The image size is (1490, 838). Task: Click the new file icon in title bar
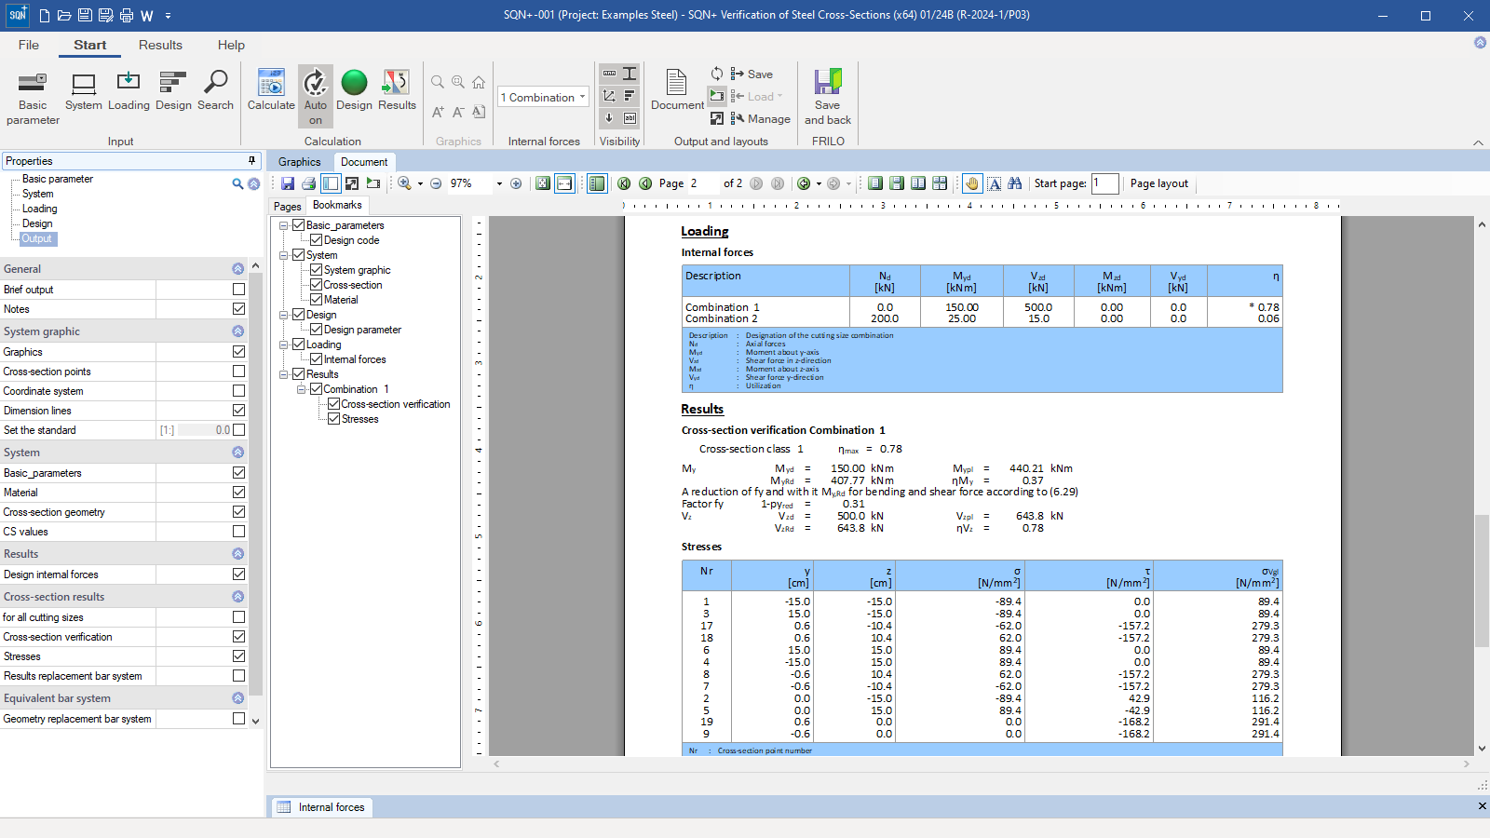click(44, 15)
